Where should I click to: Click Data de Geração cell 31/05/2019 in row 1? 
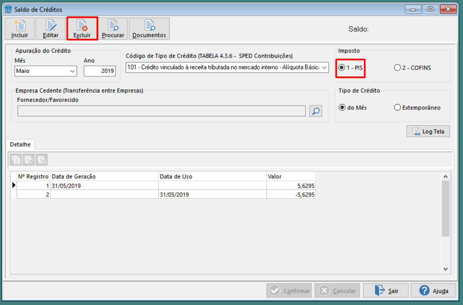(x=104, y=186)
